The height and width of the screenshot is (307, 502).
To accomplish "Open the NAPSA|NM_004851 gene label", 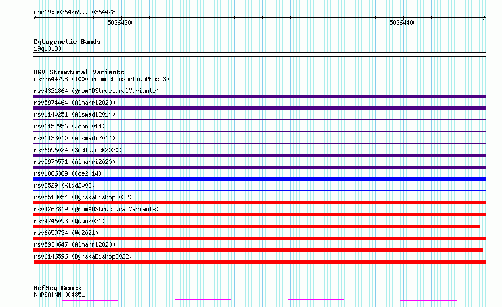I will coord(59,295).
